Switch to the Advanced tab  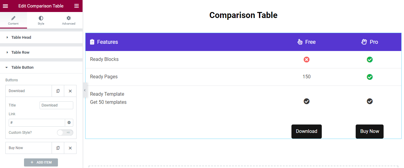(x=69, y=20)
